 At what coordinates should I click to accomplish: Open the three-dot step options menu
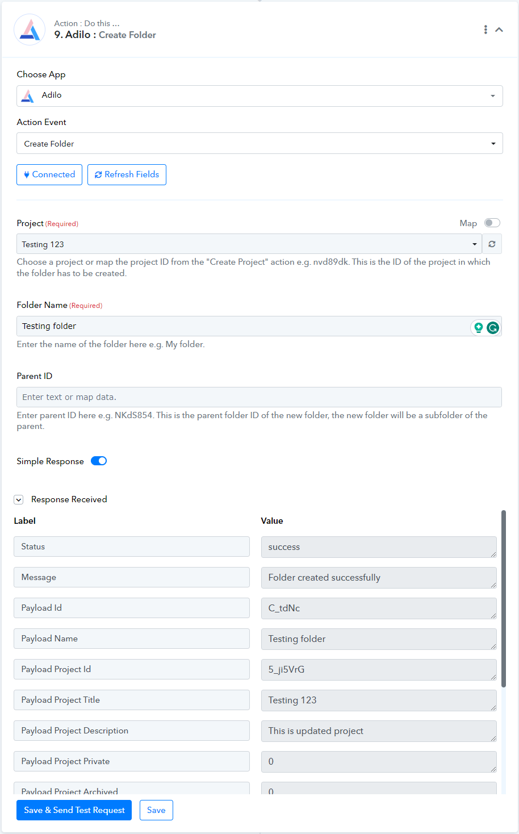pos(485,30)
